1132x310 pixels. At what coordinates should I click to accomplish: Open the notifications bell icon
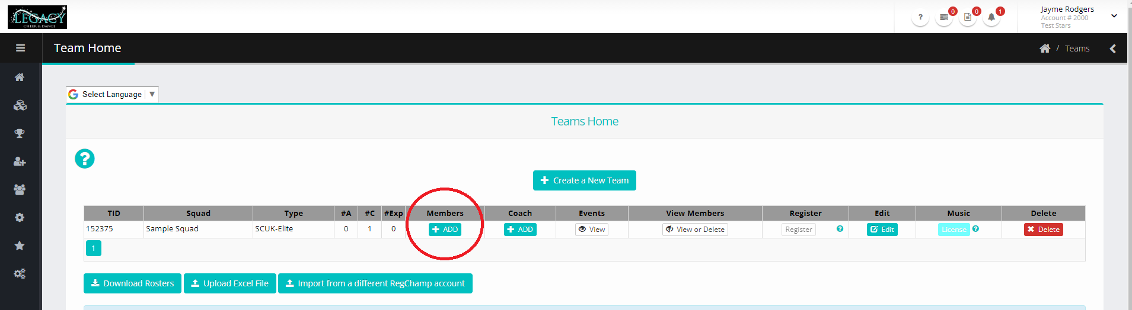pos(991,17)
